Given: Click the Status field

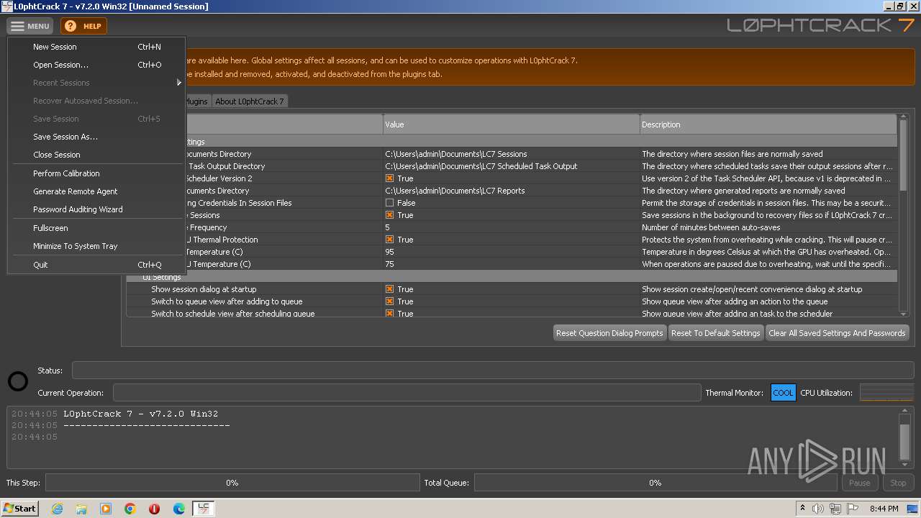Looking at the screenshot, I should pos(493,371).
